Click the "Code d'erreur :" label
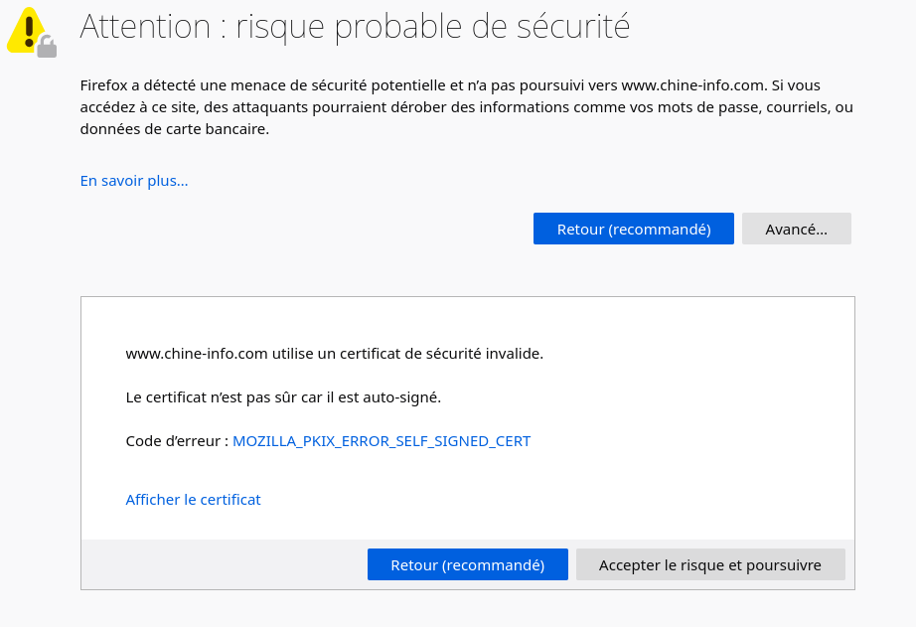The width and height of the screenshot is (916, 627). (177, 441)
